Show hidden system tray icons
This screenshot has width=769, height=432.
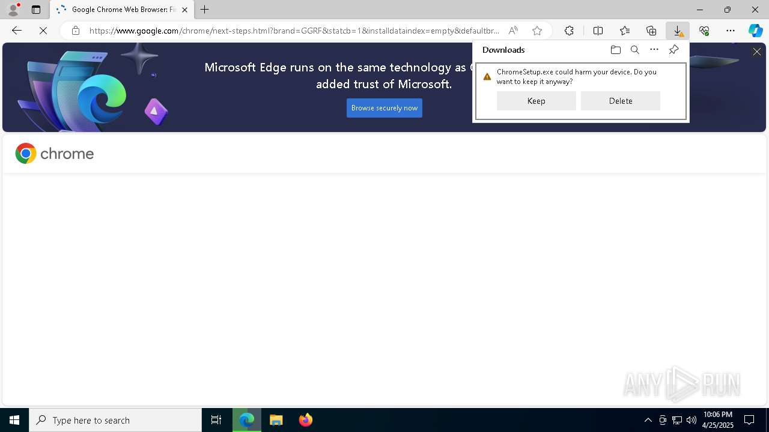[648, 420]
